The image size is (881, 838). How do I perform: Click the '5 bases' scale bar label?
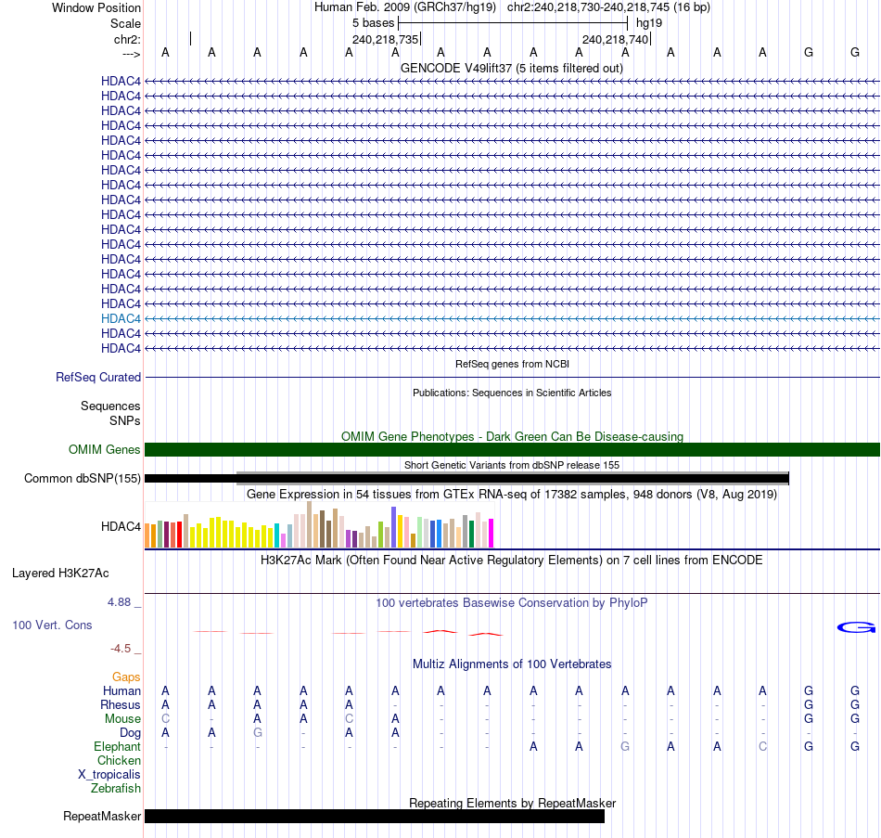pos(374,23)
